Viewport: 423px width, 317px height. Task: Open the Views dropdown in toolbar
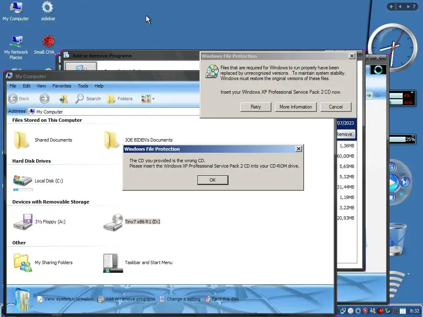[x=148, y=99]
